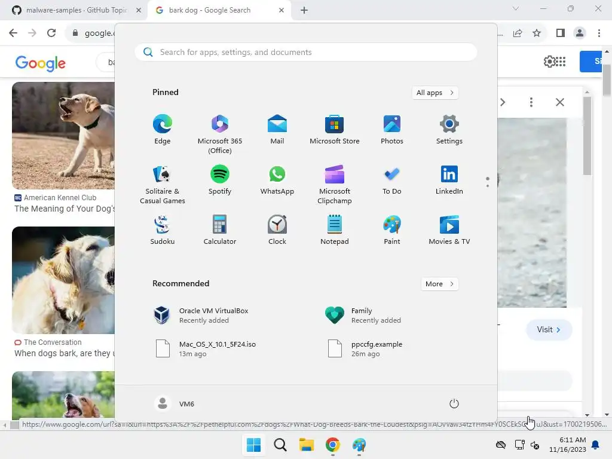Launch Movies & TV
612x459 pixels.
coord(449,230)
